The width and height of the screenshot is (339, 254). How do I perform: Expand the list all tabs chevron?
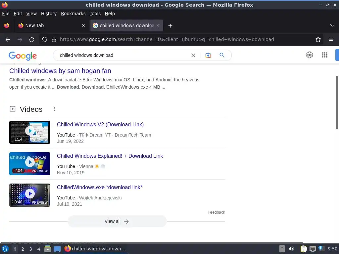pyautogui.click(x=332, y=25)
